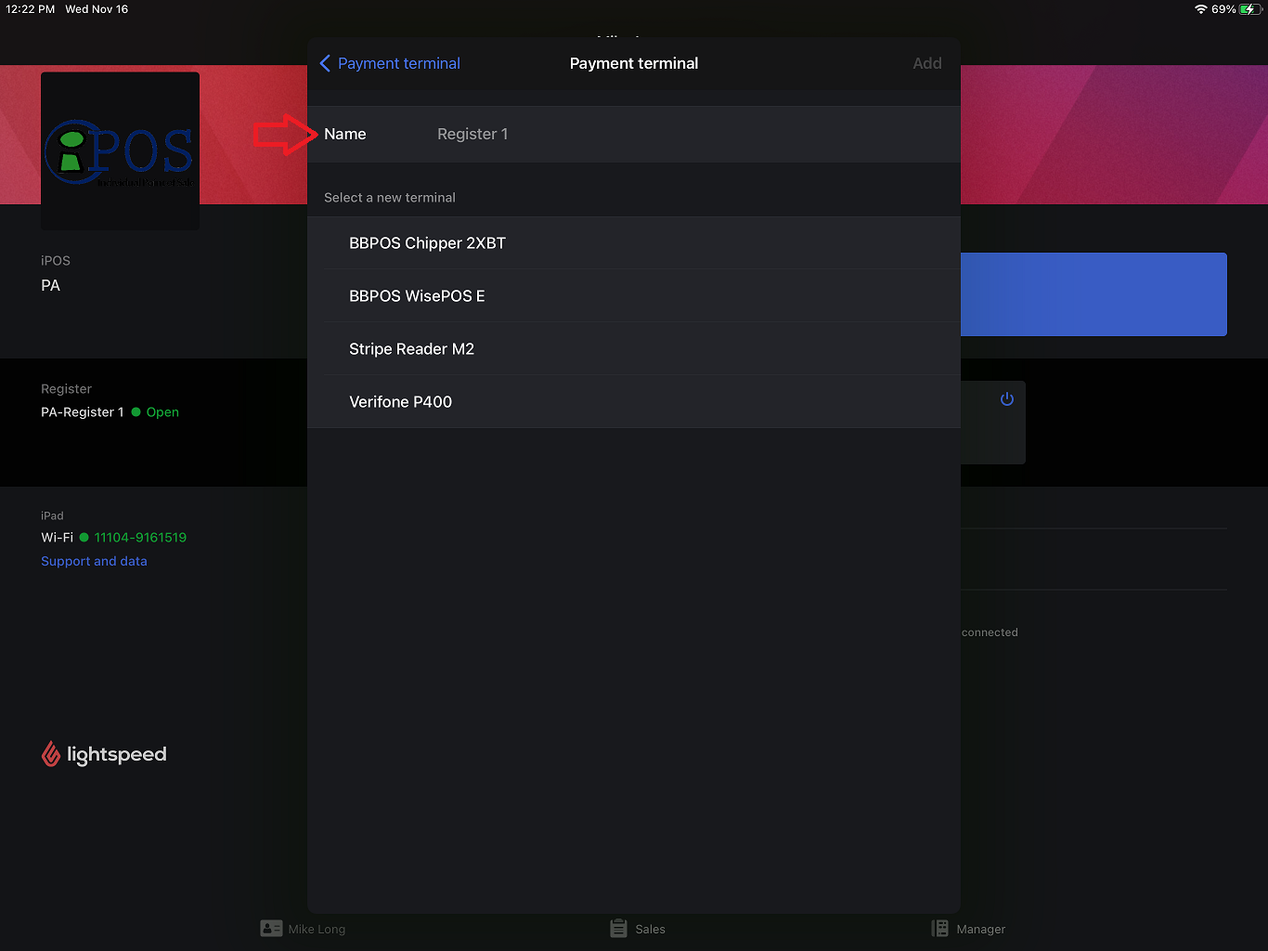The width and height of the screenshot is (1268, 951).
Task: Click Wi-Fi network 11104-9161519
Action: (x=140, y=538)
